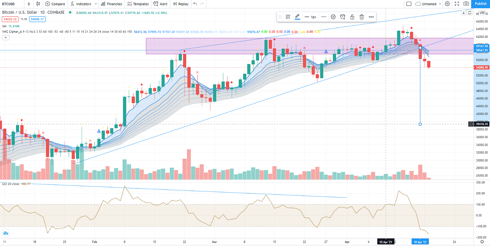Change the D timeframe interval

point(29,4)
